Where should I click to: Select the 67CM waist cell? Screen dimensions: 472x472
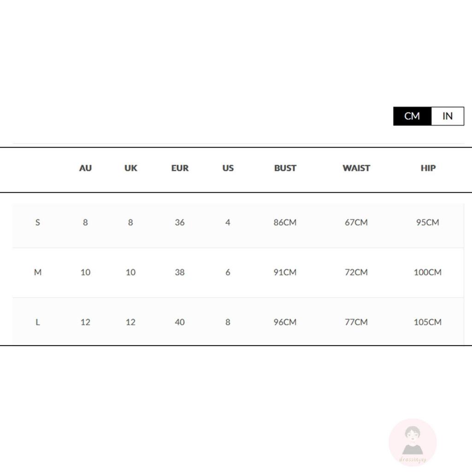pyautogui.click(x=356, y=223)
